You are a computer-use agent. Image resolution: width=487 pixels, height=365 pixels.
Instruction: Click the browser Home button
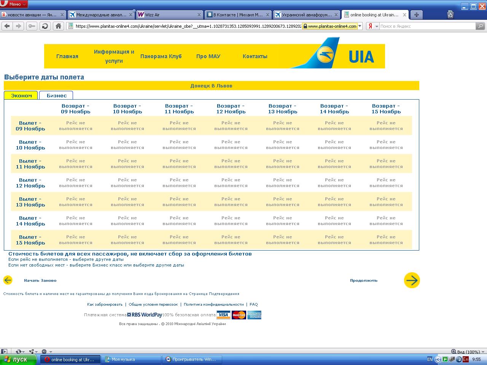58,26
